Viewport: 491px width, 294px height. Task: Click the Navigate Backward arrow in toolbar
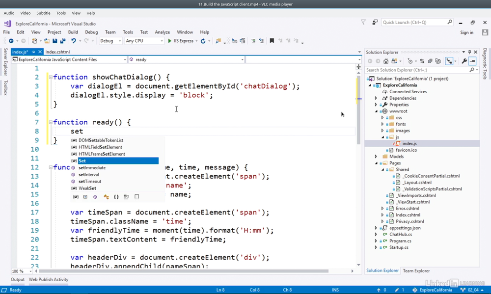tap(11, 41)
